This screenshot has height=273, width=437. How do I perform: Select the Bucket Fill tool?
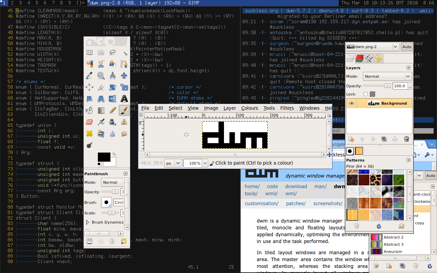[89, 110]
